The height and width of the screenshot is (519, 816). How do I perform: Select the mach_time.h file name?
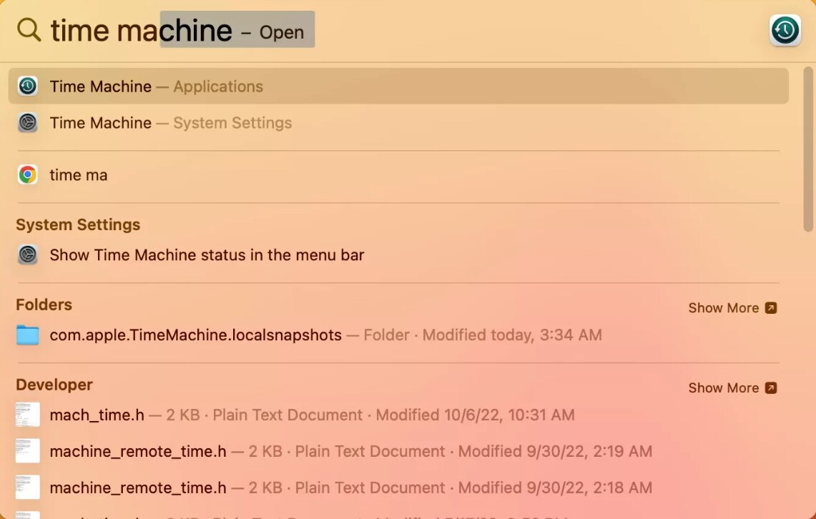(97, 415)
